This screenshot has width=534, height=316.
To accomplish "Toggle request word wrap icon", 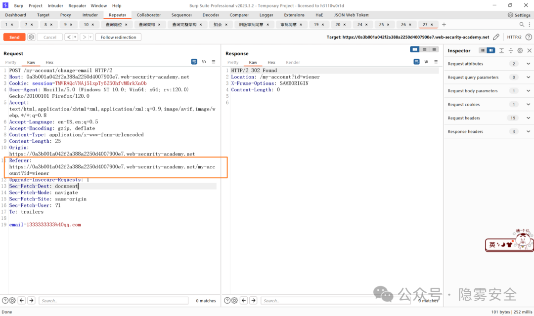I will point(194,62).
